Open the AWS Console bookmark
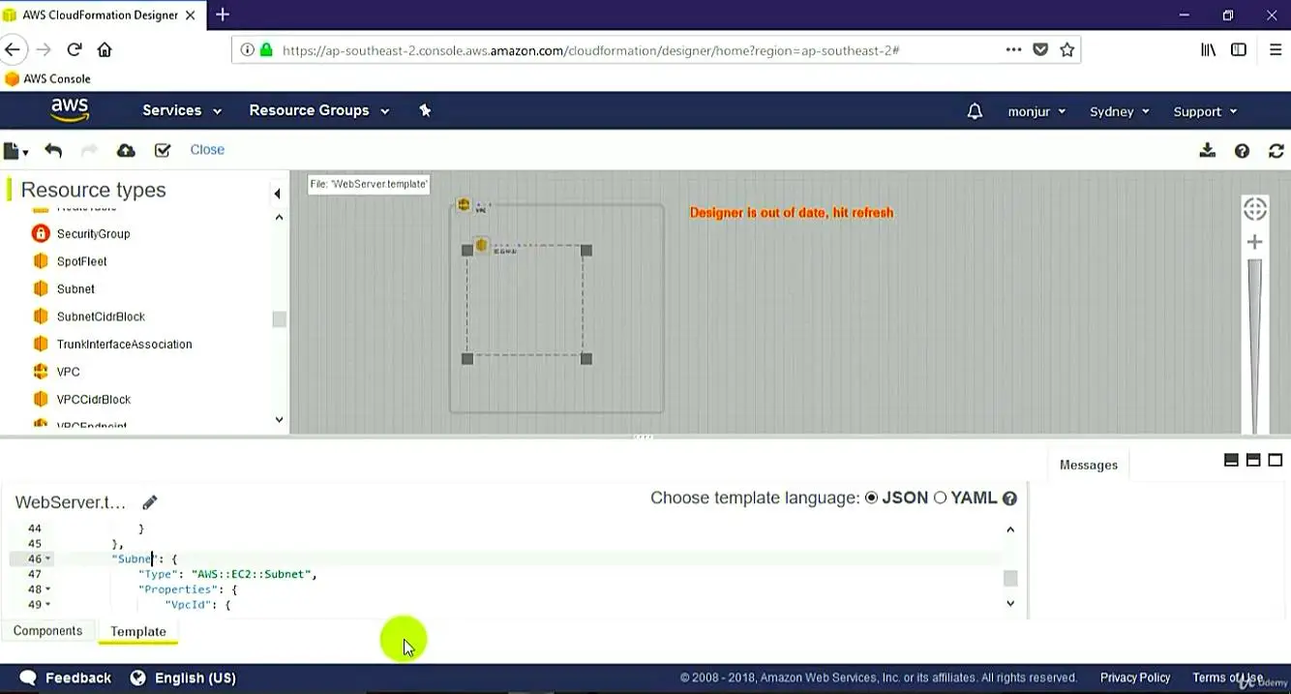The width and height of the screenshot is (1291, 694). pyautogui.click(x=47, y=78)
